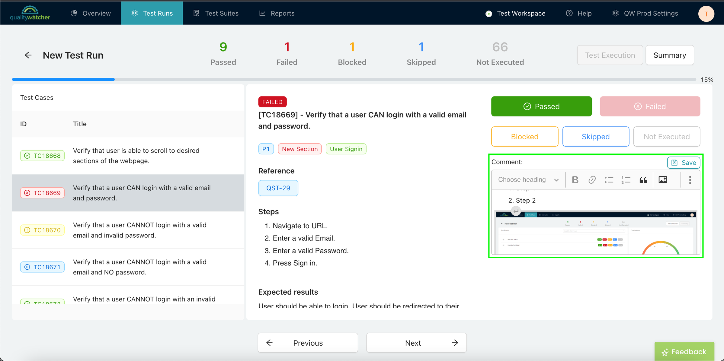Click the blockquote icon
Viewport: 724px width, 361px height.
point(643,180)
